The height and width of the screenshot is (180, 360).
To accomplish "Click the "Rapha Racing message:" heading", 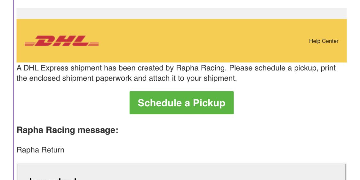I will 68,130.
